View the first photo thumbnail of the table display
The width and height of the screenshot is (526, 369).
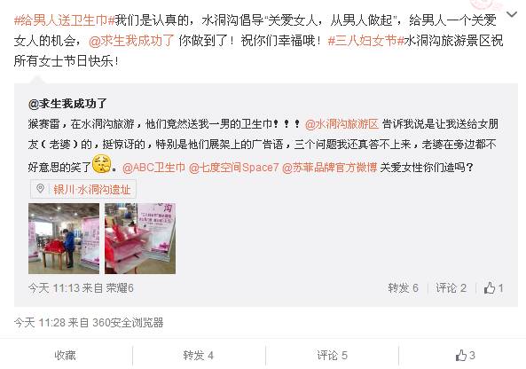(x=64, y=239)
